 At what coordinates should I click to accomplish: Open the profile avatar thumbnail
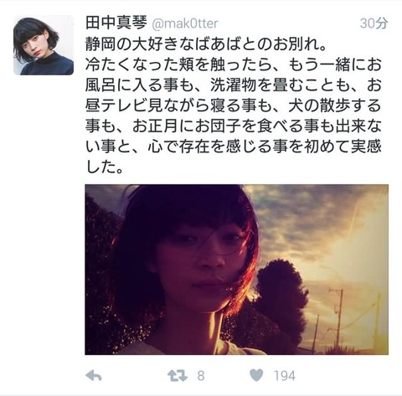click(x=44, y=45)
